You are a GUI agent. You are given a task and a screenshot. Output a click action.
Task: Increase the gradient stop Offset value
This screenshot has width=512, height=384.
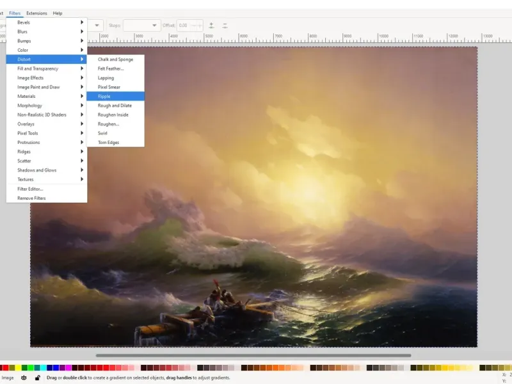click(200, 26)
